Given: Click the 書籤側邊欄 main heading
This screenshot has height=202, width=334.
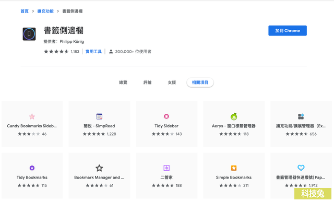Looking at the screenshot, I should click(x=64, y=30).
